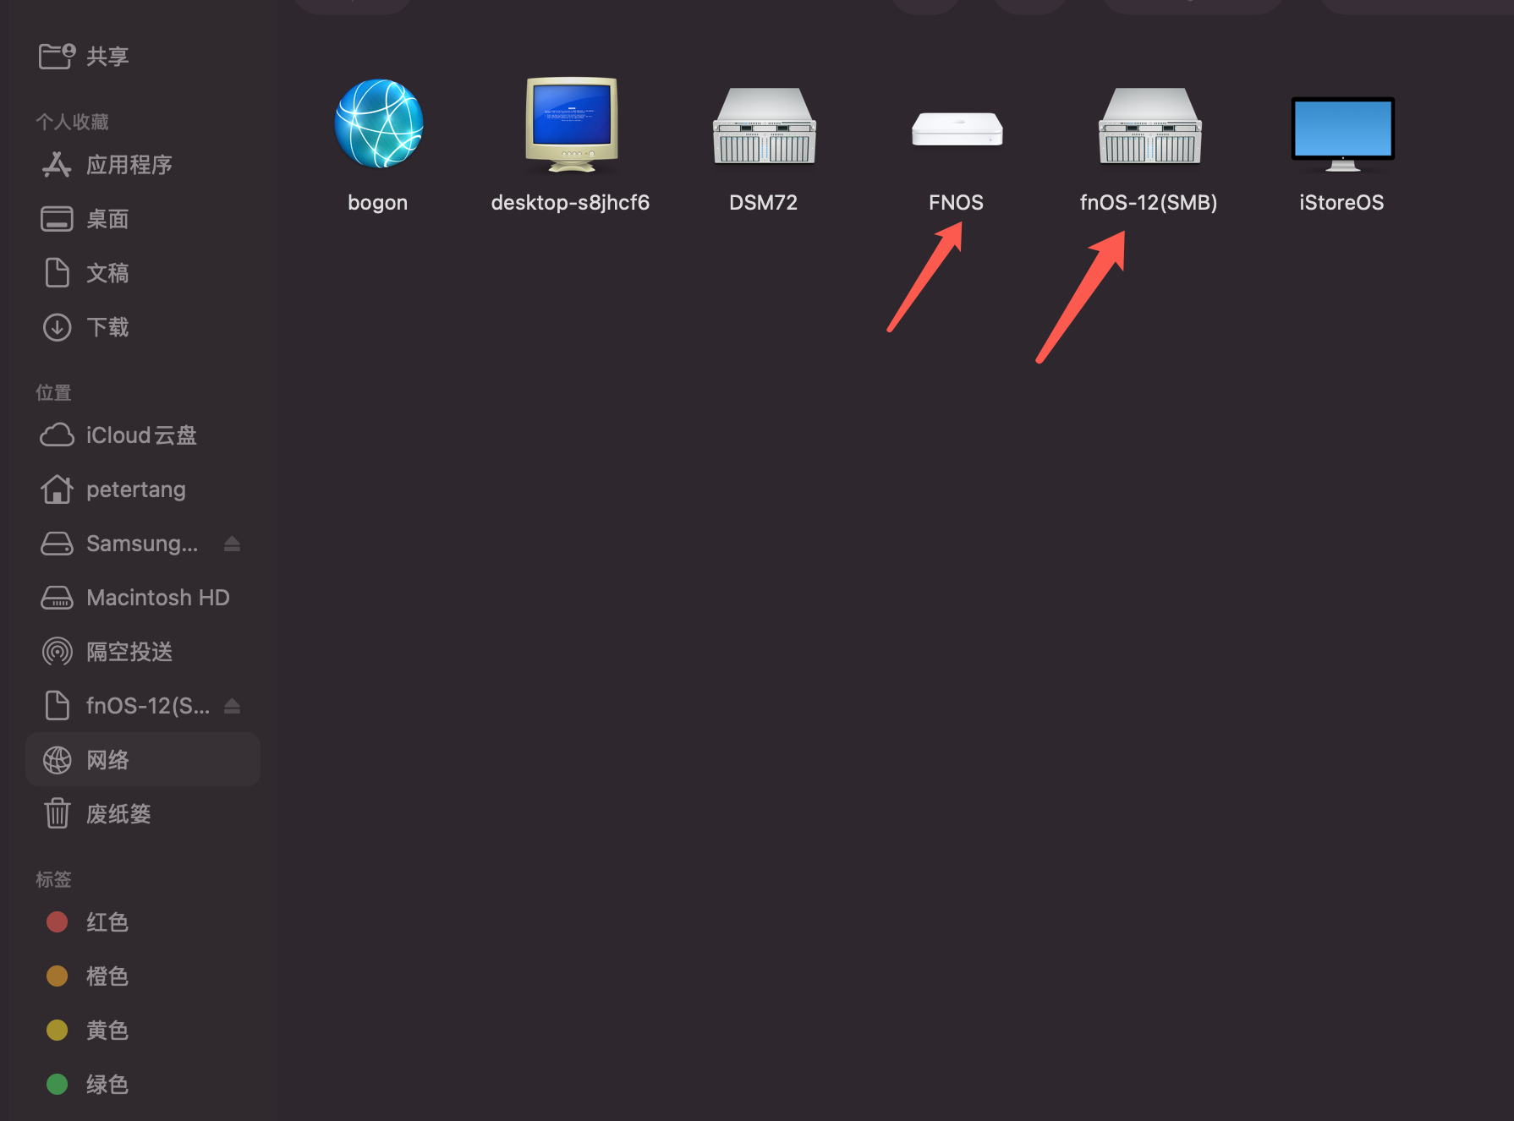Viewport: 1514px width, 1121px height.
Task: Click the Network globe icon in sidebar
Action: [x=57, y=760]
